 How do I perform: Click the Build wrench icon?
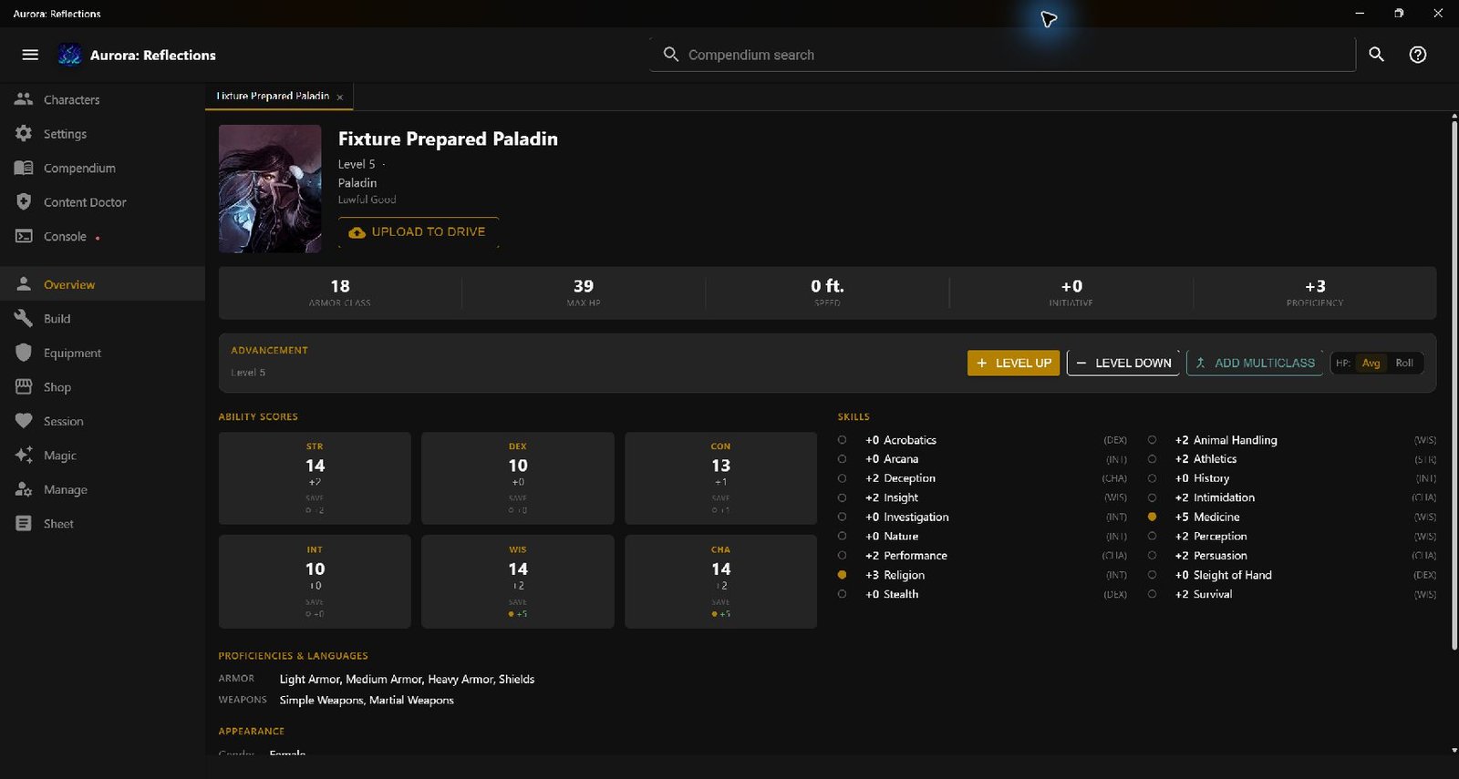pos(24,318)
